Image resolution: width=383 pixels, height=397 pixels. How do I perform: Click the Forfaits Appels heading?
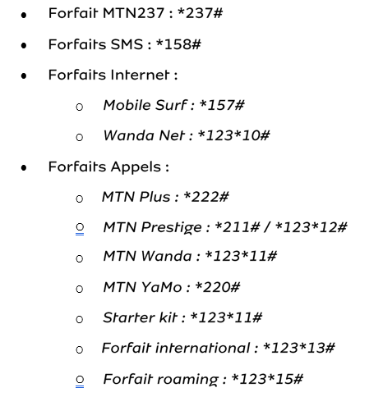[x=108, y=167]
